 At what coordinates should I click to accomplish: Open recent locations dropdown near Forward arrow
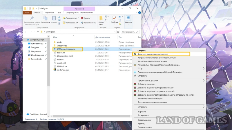pos(35,32)
